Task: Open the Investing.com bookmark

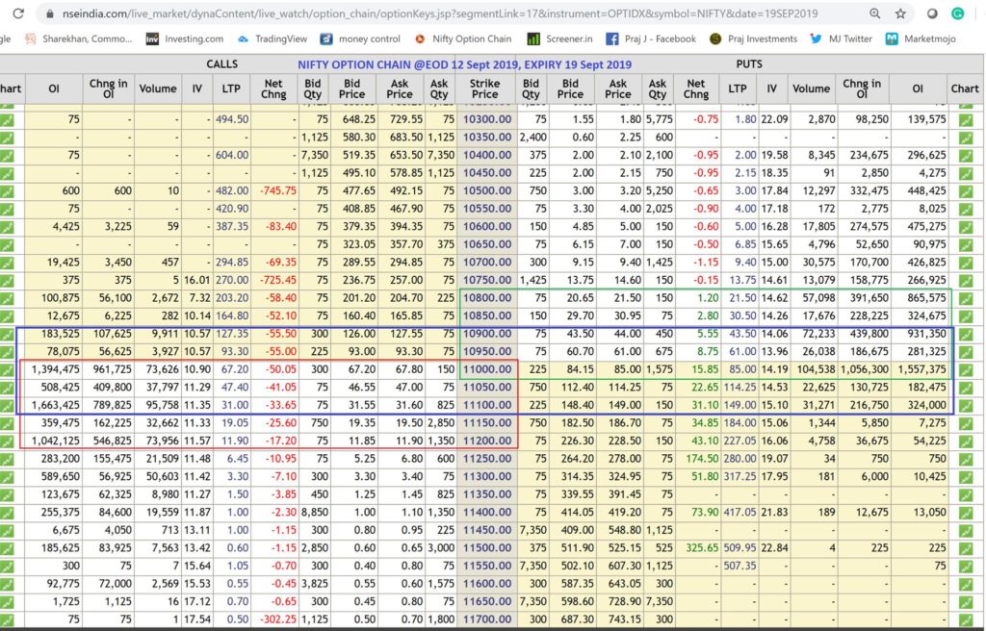Action: pyautogui.click(x=184, y=39)
